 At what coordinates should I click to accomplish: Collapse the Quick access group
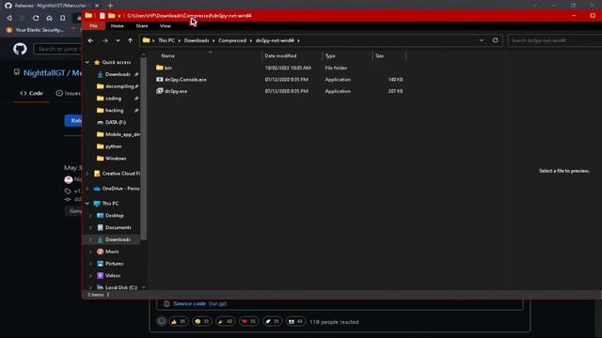(87, 62)
